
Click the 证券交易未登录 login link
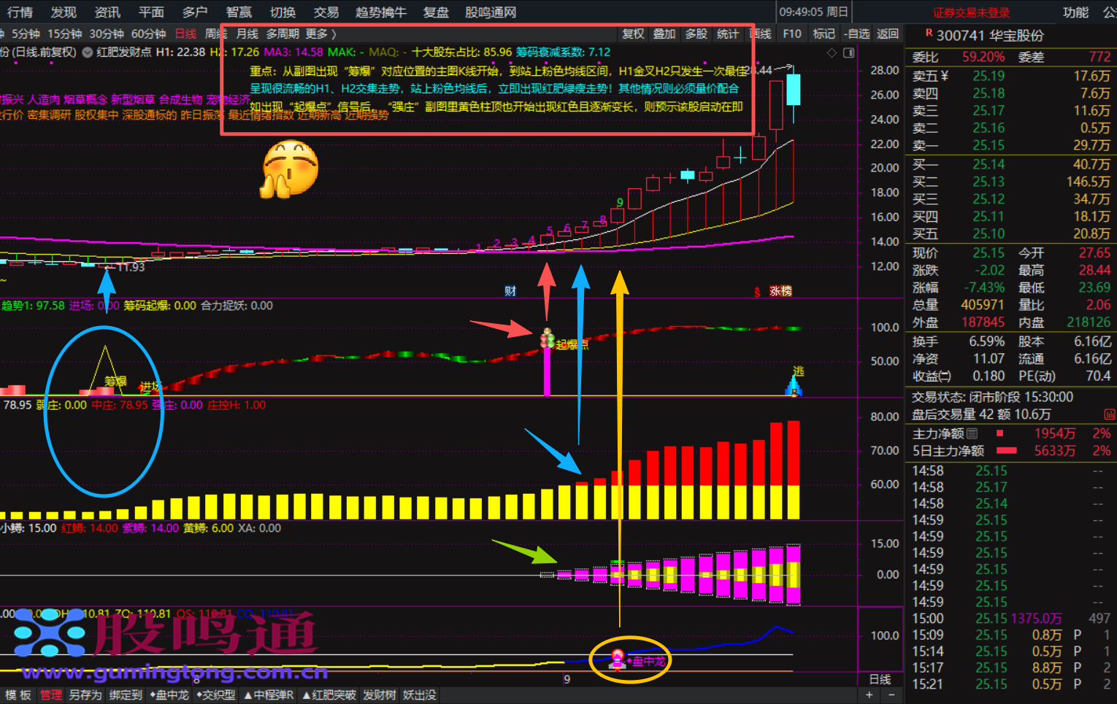pyautogui.click(x=971, y=12)
